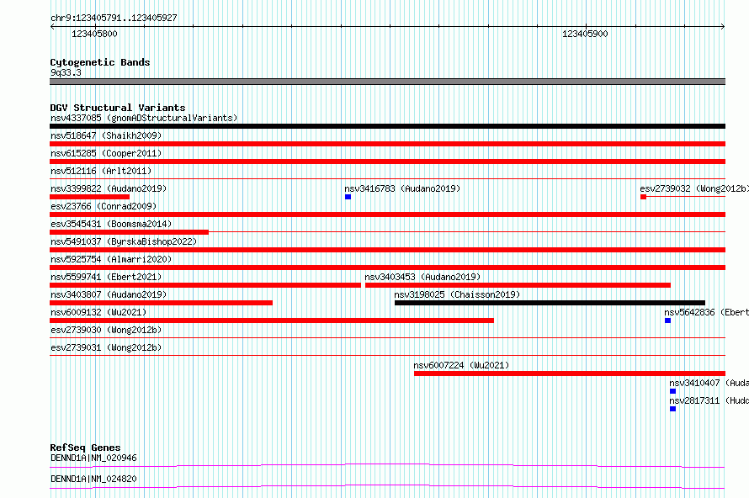Open variant nsv5599741 (Ebert2021)
The image size is (749, 498).
coord(106,277)
